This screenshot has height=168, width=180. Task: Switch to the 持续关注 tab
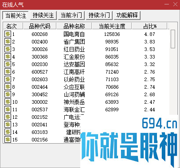click(43, 16)
